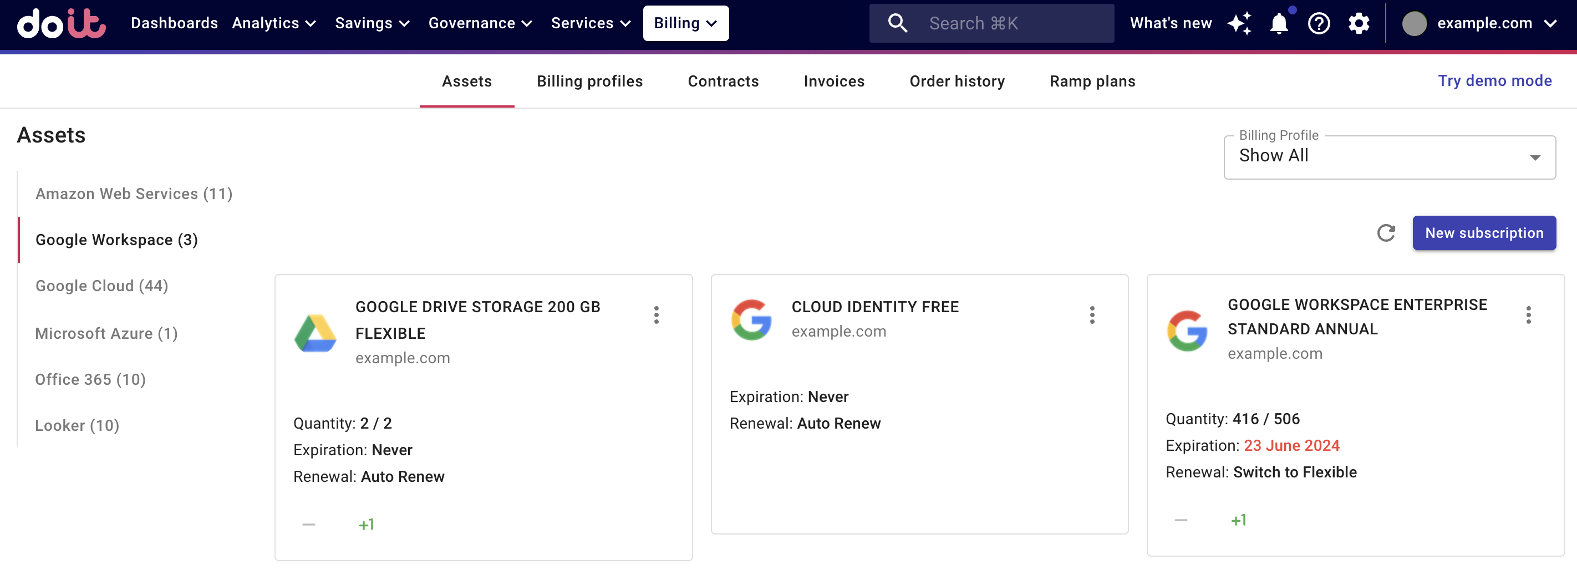
Task: Click Google Workspace Enterprise Standard Annual title
Action: (x=1357, y=317)
